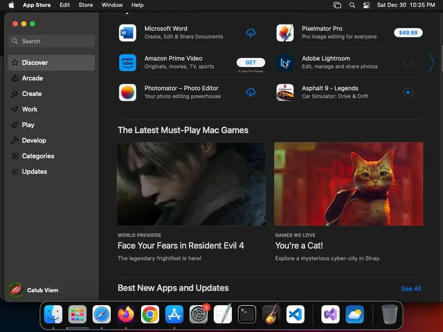Open Visual Studio Code from Dock

tap(295, 314)
